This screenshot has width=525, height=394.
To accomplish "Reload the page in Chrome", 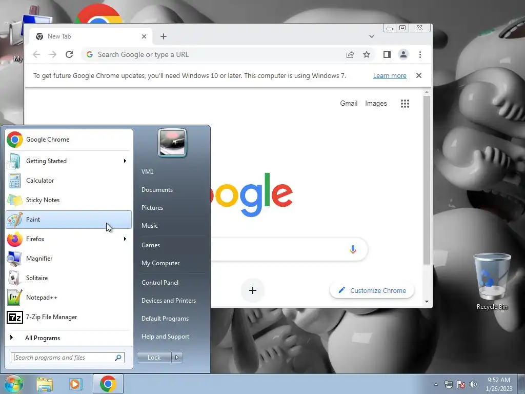I will pos(69,54).
